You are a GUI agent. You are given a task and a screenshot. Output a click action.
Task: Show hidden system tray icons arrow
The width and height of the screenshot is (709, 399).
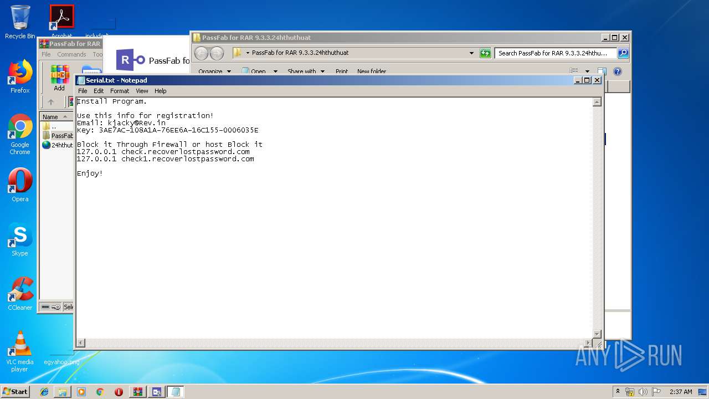tap(618, 391)
